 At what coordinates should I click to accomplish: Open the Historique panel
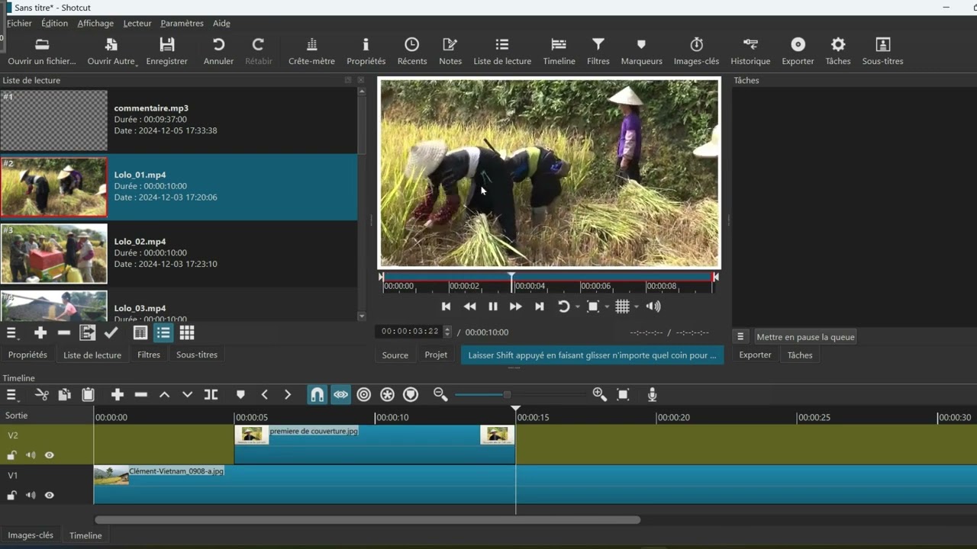pyautogui.click(x=750, y=51)
